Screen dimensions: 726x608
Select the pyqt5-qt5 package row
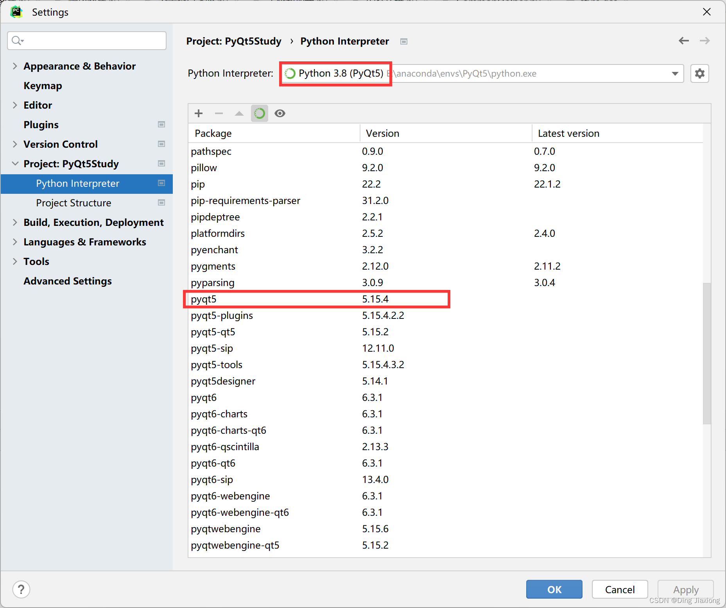pos(446,332)
